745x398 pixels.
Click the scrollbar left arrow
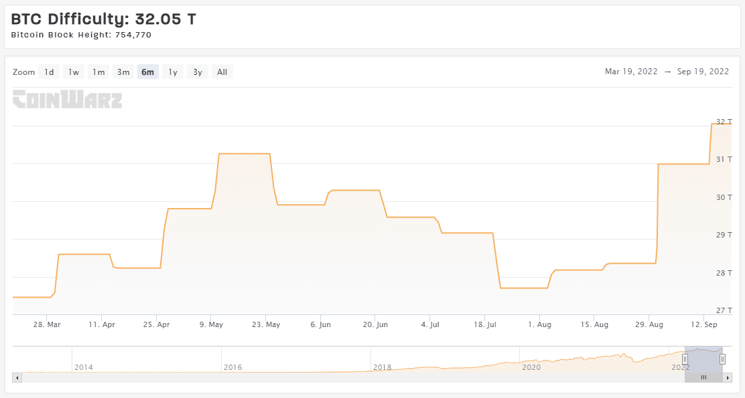click(17, 377)
